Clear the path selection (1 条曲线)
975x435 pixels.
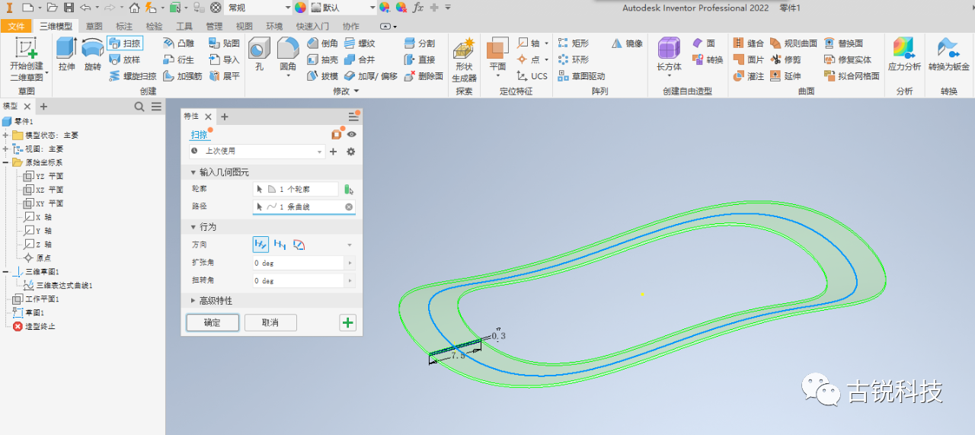[x=349, y=206]
